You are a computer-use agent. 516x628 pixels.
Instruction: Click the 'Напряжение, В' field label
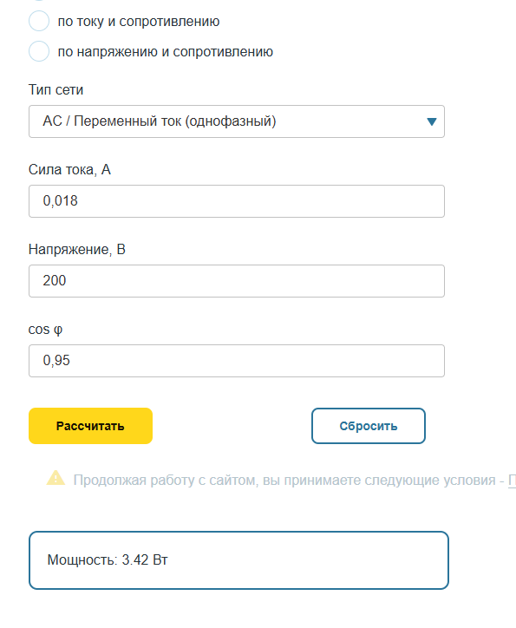(x=77, y=250)
